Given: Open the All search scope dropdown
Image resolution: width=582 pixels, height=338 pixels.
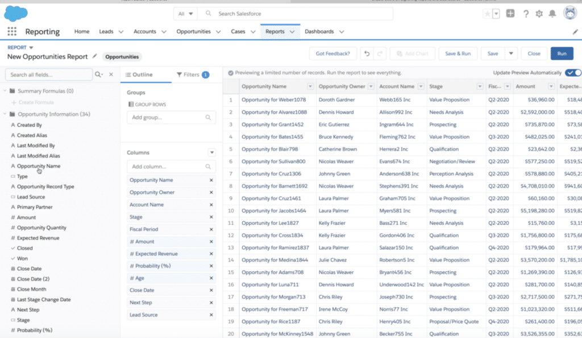Looking at the screenshot, I should pyautogui.click(x=185, y=14).
